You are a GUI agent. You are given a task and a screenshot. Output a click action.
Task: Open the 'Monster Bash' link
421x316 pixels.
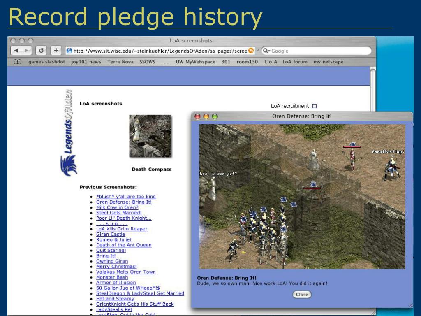tap(112, 277)
